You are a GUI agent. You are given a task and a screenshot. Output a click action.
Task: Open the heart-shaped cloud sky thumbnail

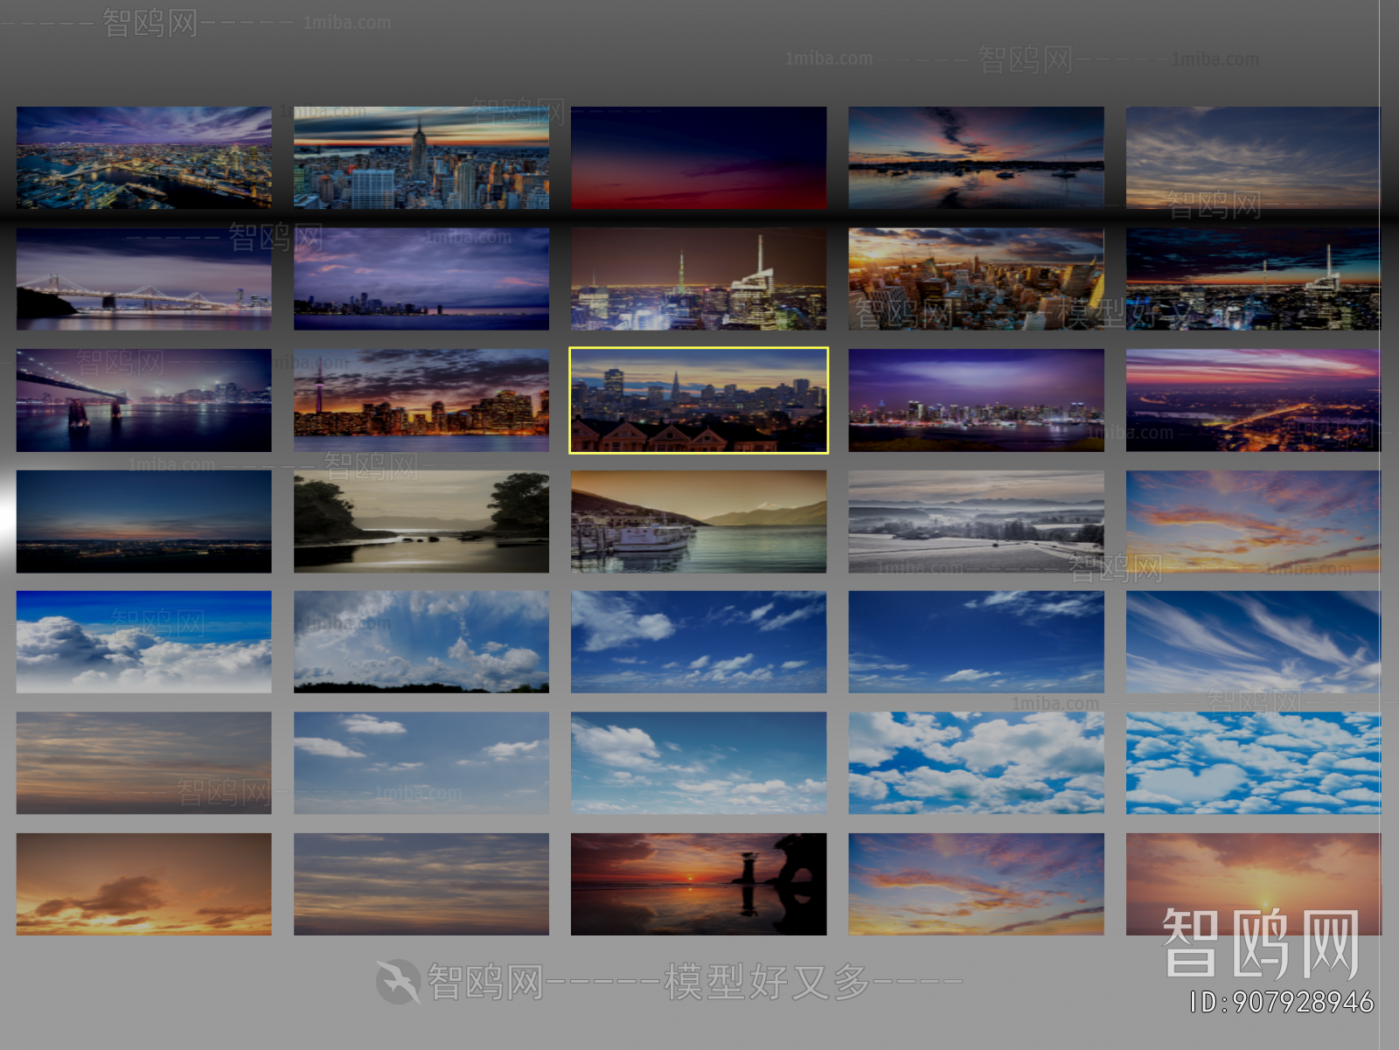click(1252, 762)
